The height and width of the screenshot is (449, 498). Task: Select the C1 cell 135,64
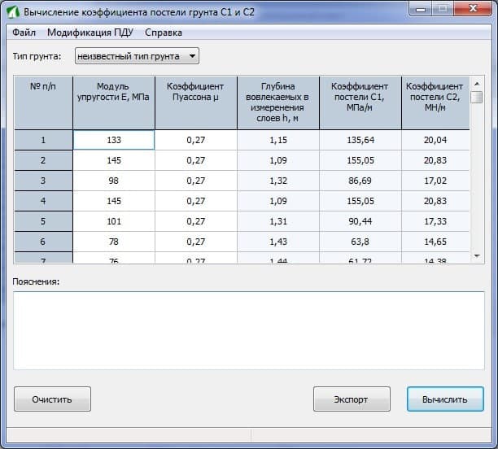point(360,140)
